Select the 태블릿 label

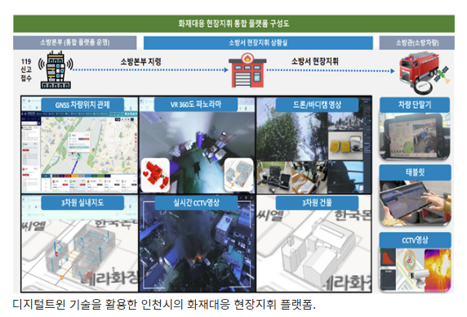[x=415, y=172]
